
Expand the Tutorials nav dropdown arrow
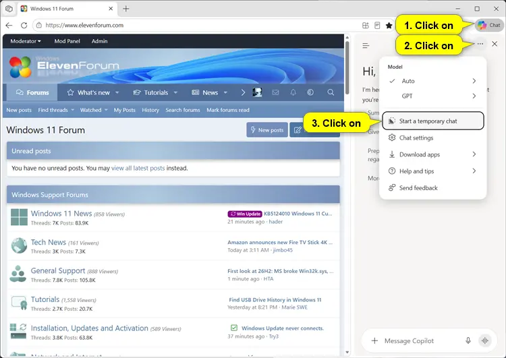pos(175,92)
